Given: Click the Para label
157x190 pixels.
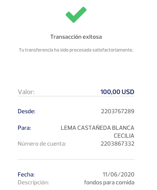Looking at the screenshot, I should 24,128.
